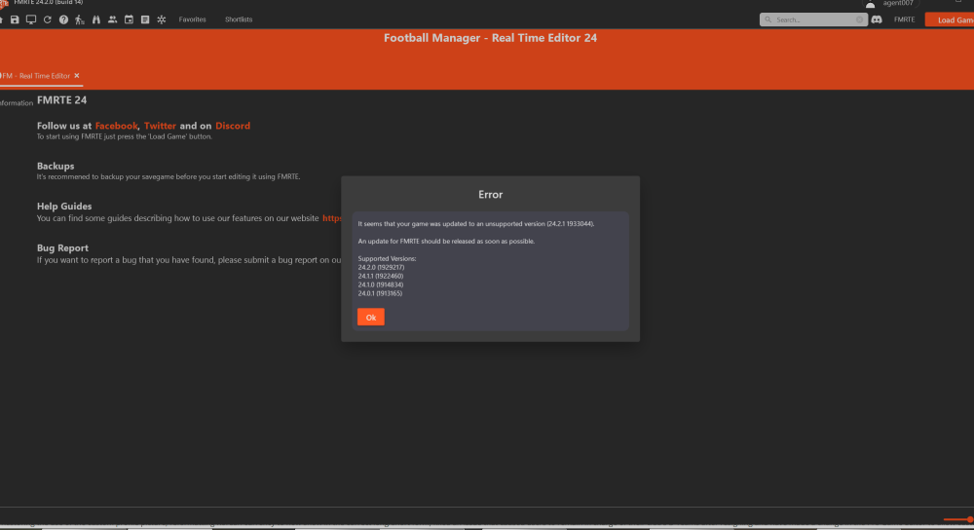Open the Discord link in Follow us
Image resolution: width=974 pixels, height=530 pixels.
pyautogui.click(x=233, y=126)
